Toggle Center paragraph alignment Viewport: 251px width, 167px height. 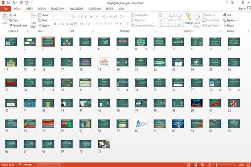click(x=101, y=24)
